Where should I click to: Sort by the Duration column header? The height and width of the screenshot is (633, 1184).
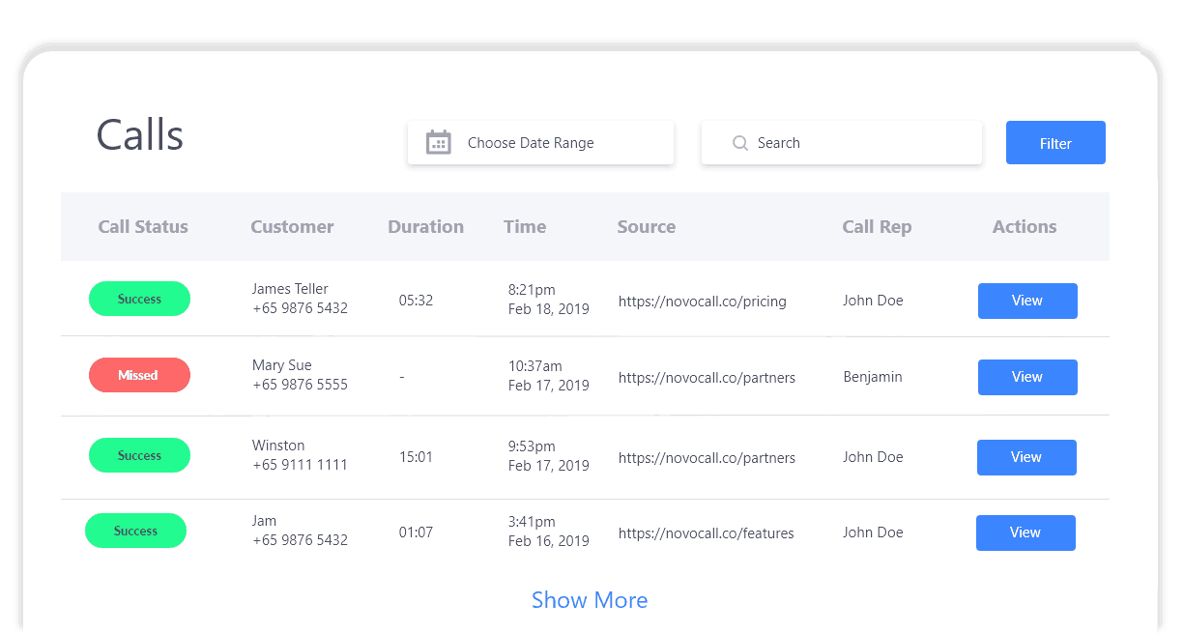(x=425, y=227)
